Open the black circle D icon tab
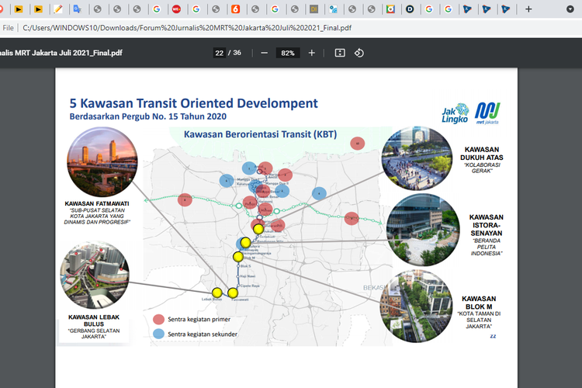This screenshot has height=388, width=582. pyautogui.click(x=409, y=9)
